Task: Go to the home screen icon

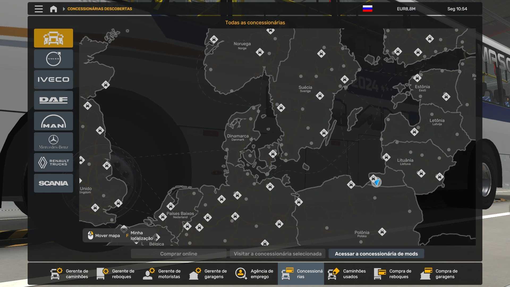Action: [x=53, y=9]
